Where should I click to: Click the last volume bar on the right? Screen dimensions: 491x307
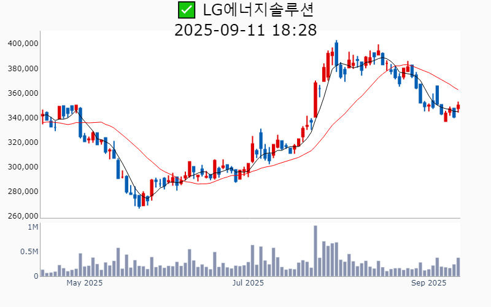(x=458, y=267)
